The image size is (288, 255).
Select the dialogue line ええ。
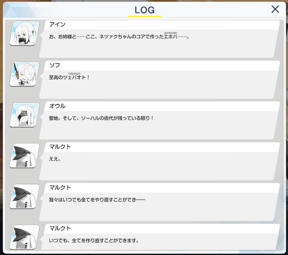coord(55,159)
